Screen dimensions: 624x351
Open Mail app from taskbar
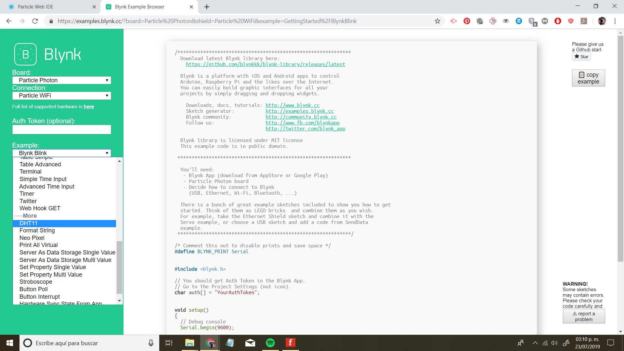(x=250, y=343)
